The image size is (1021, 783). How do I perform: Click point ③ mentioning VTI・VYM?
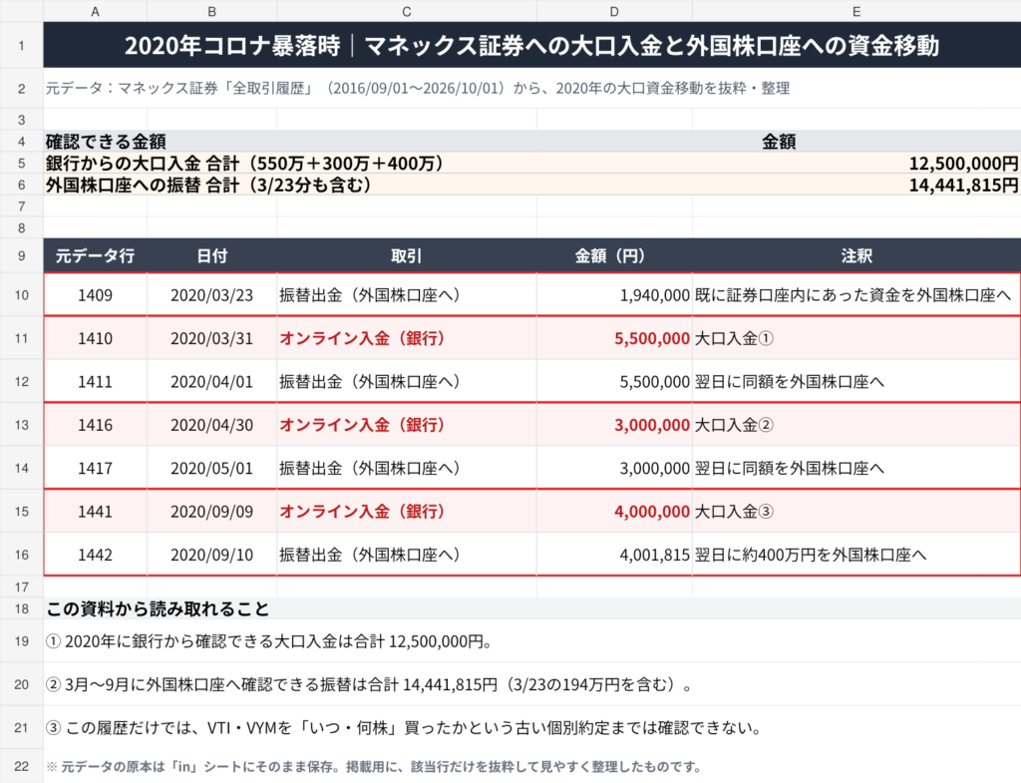tap(532, 727)
